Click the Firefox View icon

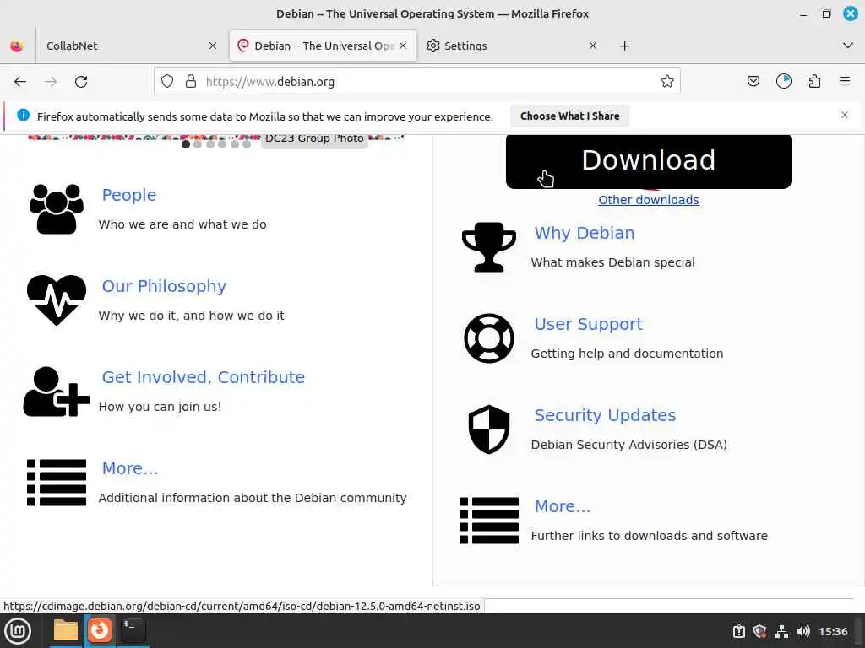pos(17,46)
